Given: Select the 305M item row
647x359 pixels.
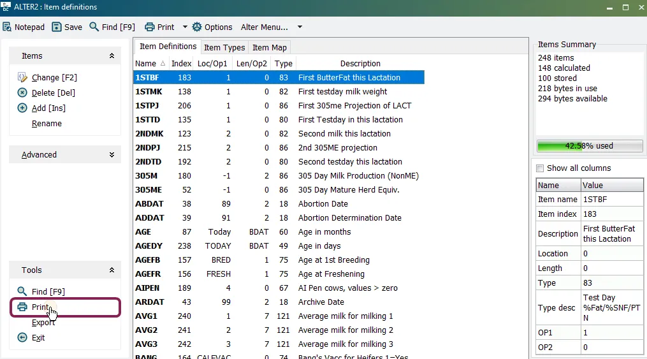Looking at the screenshot, I should [x=279, y=176].
